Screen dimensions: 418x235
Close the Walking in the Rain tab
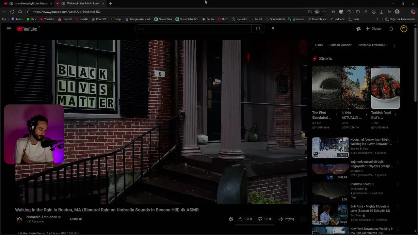tap(104, 3)
